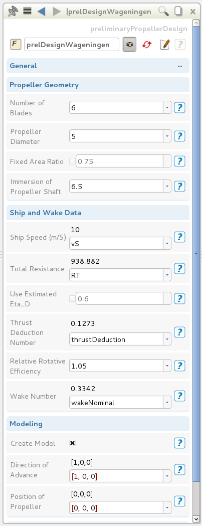
Task: Click the magnifier search icon
Action: [163, 12]
